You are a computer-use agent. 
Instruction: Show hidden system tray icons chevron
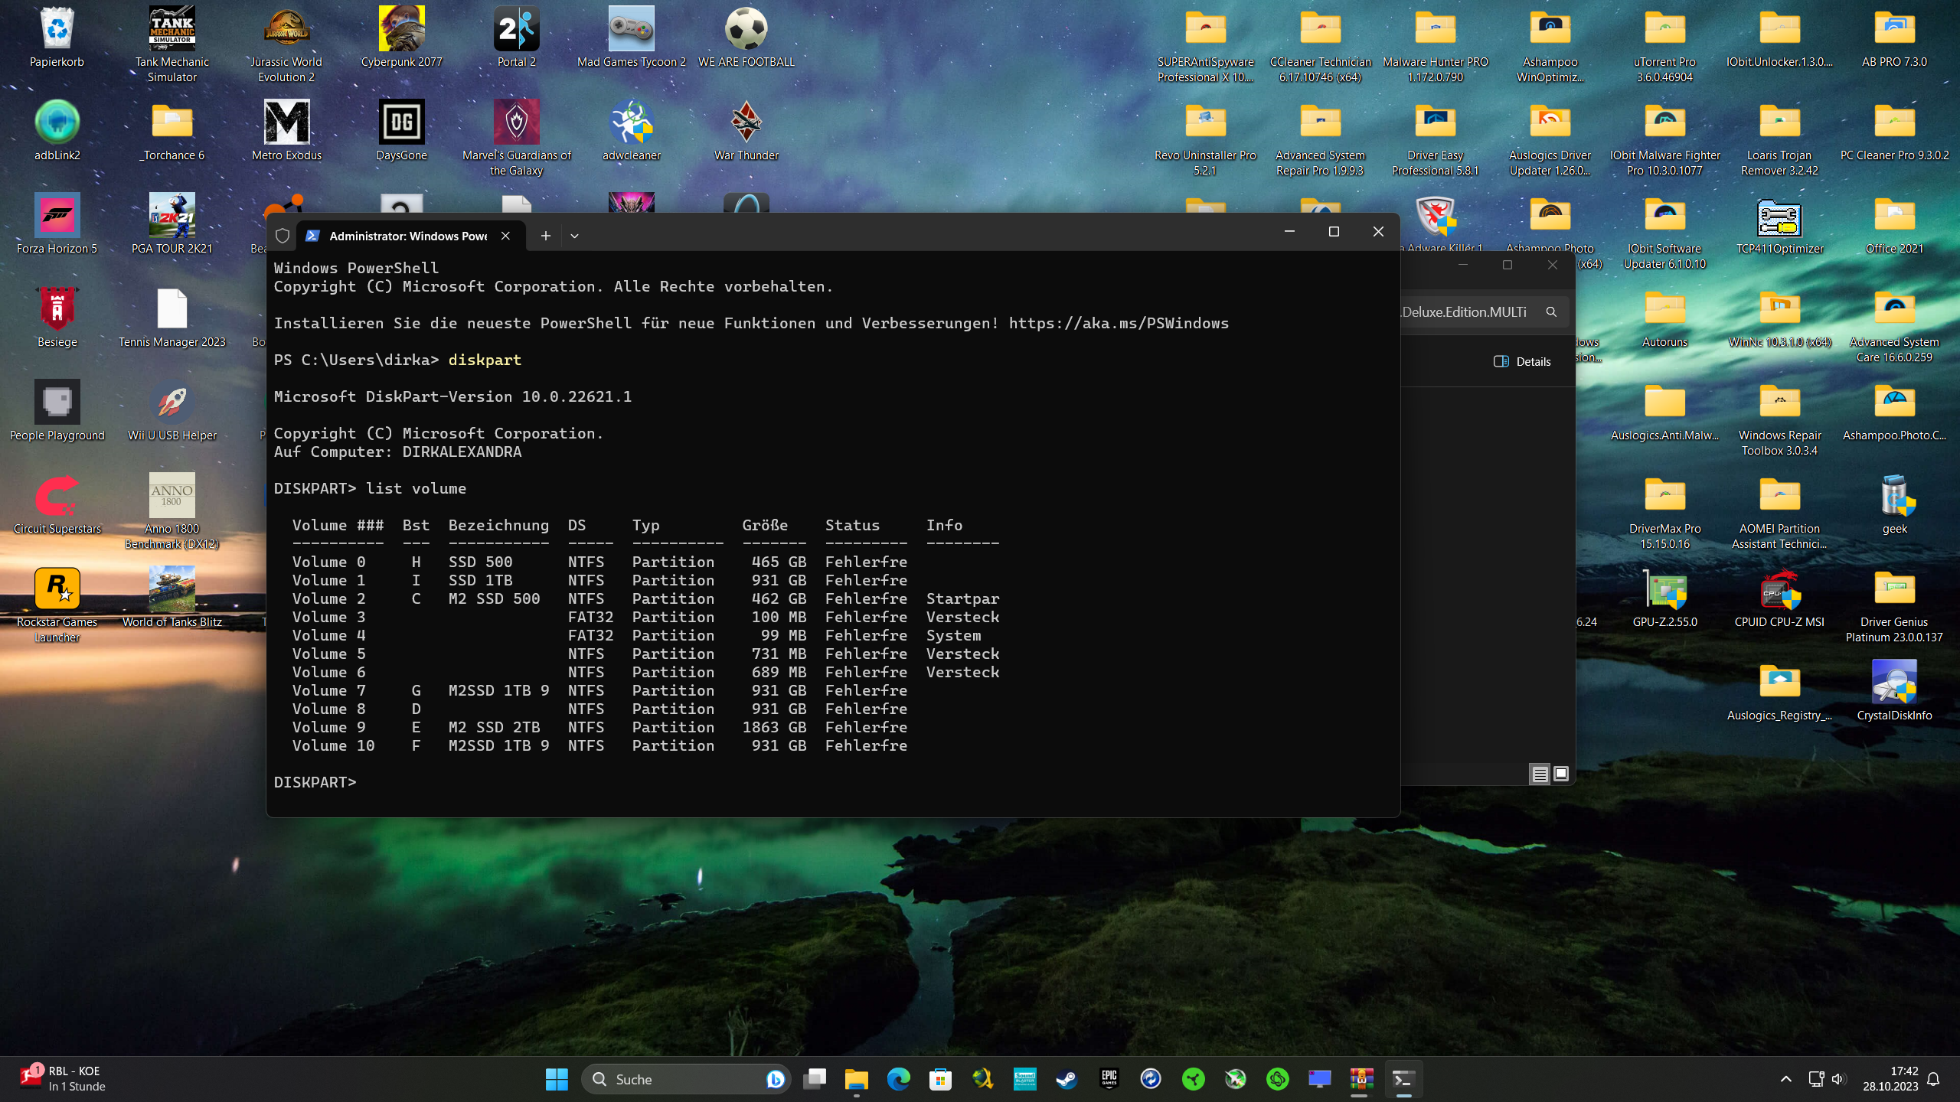(x=1786, y=1079)
